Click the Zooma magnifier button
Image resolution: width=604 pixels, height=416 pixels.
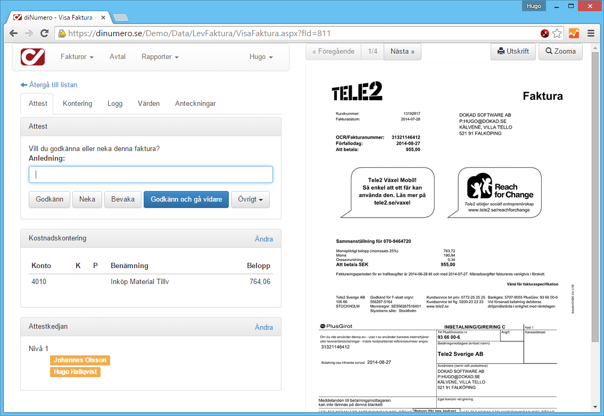(x=560, y=51)
